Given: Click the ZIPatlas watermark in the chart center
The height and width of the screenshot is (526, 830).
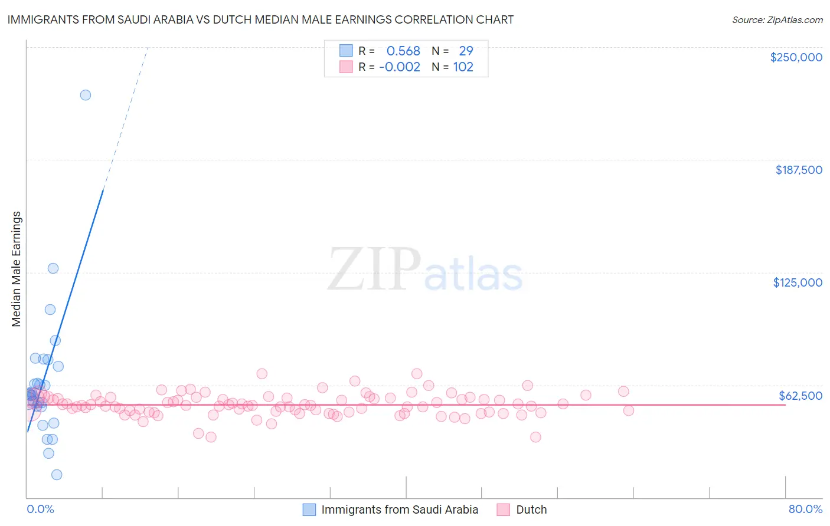Looking at the screenshot, I should coord(425,270).
